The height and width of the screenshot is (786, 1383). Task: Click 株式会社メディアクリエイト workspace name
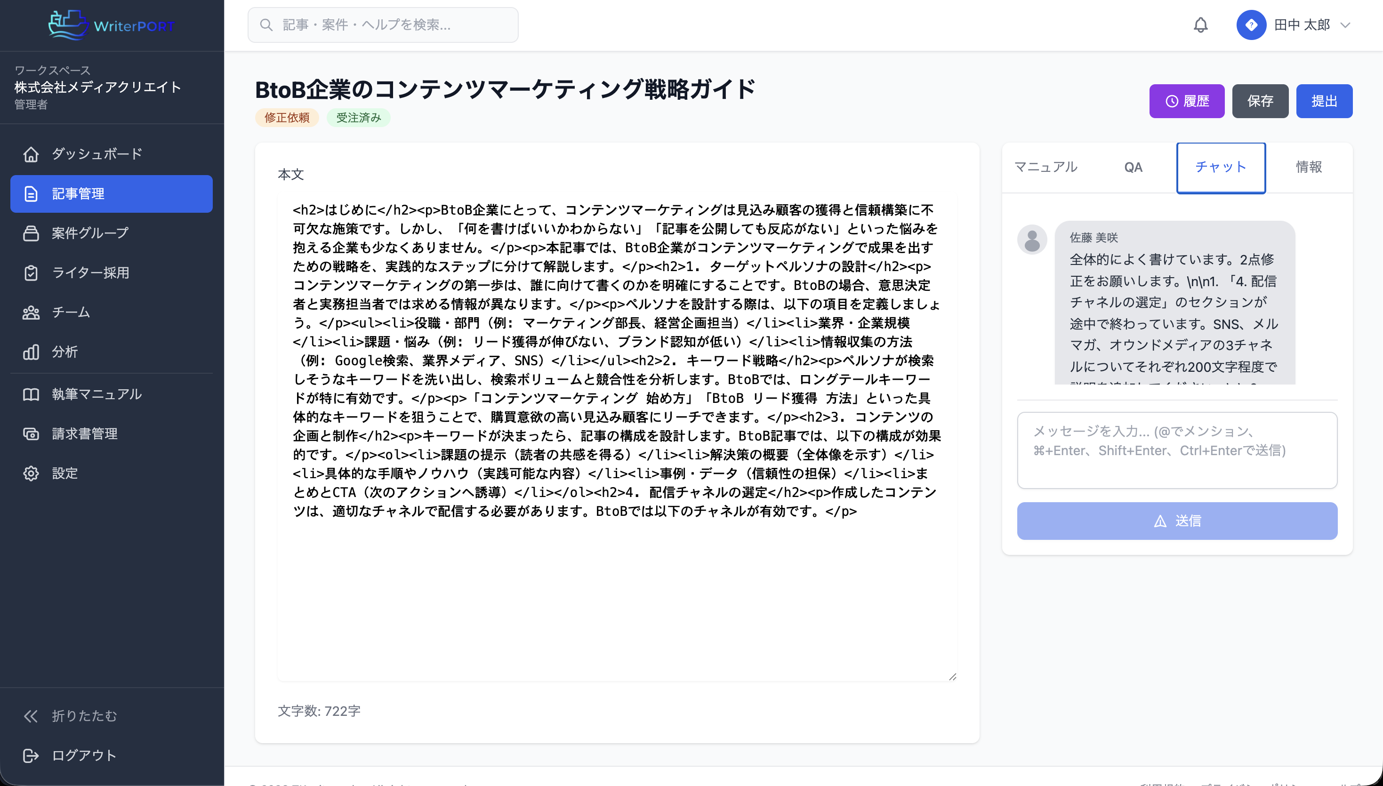tap(98, 87)
